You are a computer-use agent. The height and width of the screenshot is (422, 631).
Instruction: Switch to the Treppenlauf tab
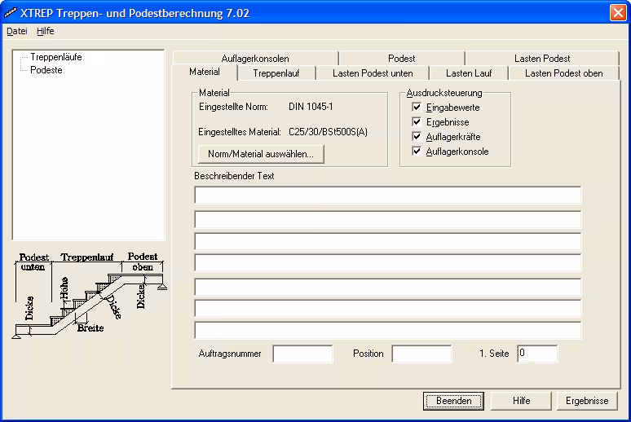point(276,73)
